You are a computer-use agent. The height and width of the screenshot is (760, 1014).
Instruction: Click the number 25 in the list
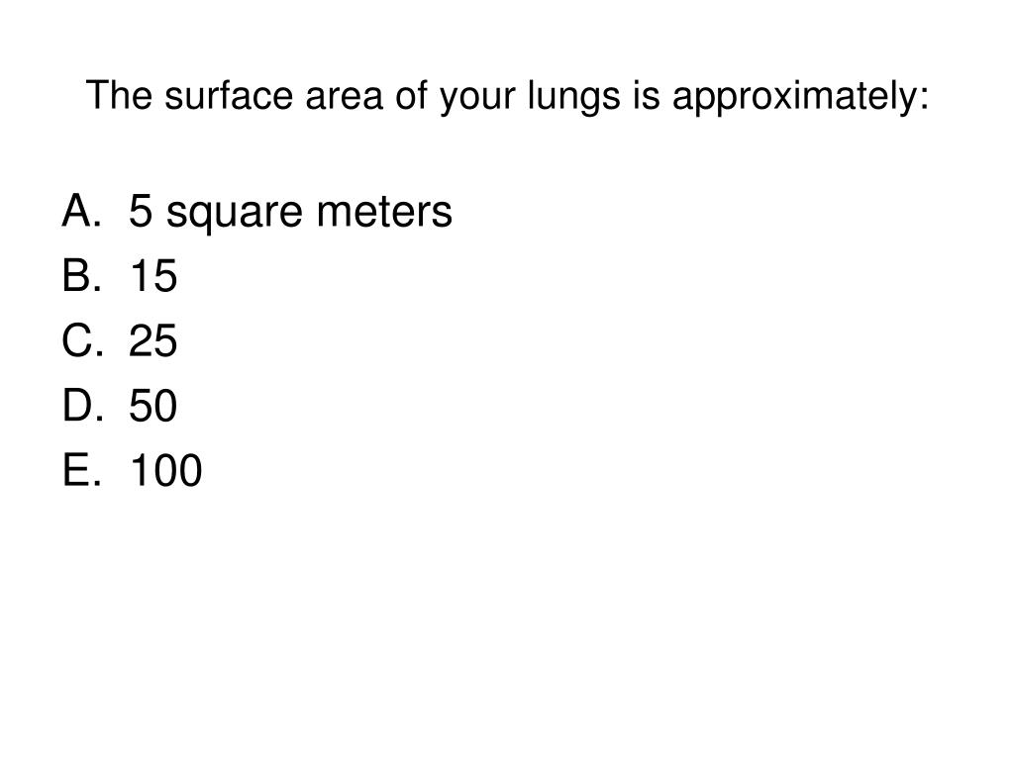(152, 340)
